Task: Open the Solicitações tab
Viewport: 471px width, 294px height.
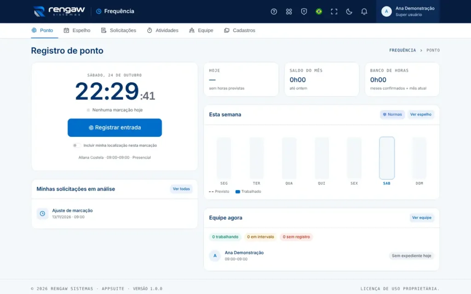Action: [x=118, y=30]
